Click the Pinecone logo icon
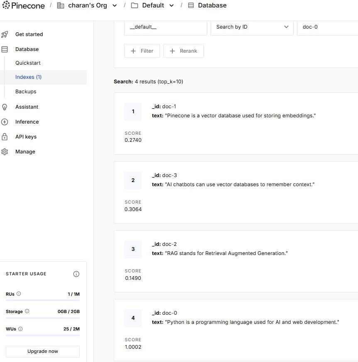The width and height of the screenshot is (358, 362). (x=7, y=5)
